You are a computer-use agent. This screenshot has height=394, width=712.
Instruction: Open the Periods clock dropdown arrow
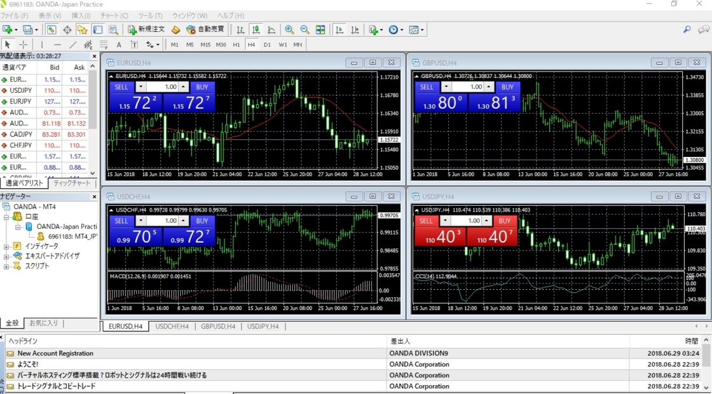[x=402, y=30]
